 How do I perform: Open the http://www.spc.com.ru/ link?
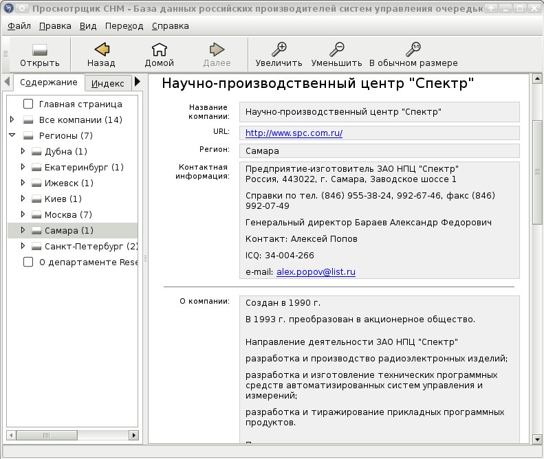[x=294, y=133]
